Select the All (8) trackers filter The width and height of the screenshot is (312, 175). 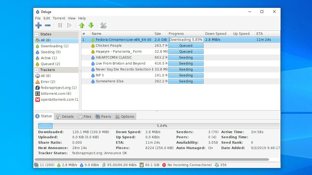point(57,76)
